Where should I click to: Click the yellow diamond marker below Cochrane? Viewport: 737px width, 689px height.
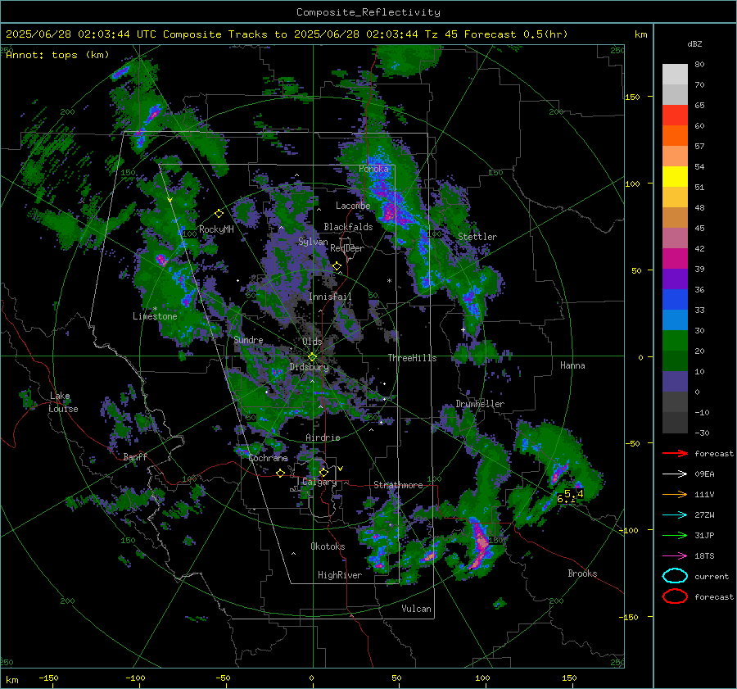tap(281, 473)
